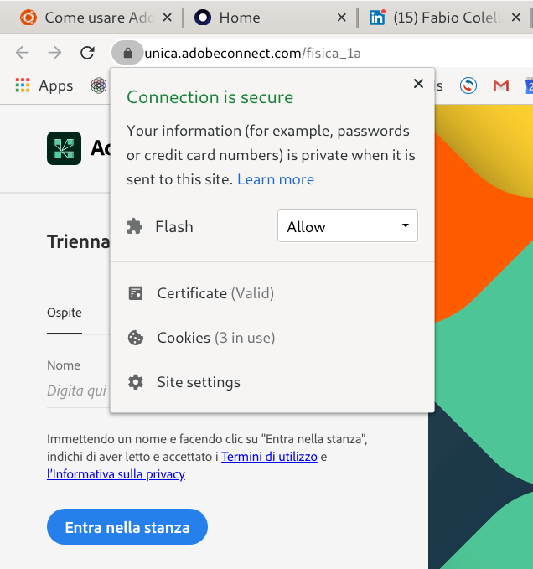533x569 pixels.
Task: Close the connection info popup
Action: (418, 83)
